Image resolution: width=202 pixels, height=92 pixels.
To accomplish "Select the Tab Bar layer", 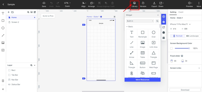I will click(21, 75).
